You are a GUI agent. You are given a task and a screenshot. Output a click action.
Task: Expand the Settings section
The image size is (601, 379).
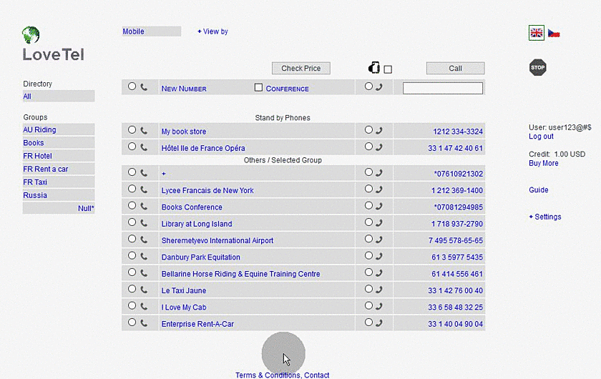coord(544,217)
